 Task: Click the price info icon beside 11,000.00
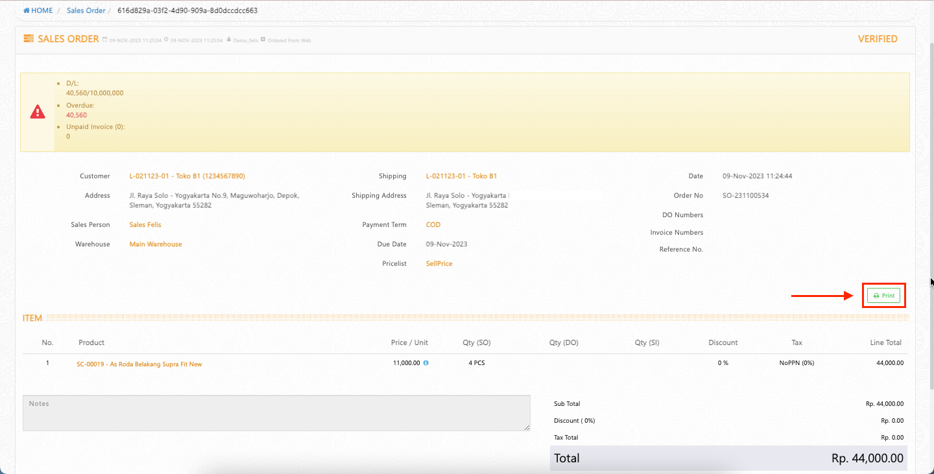[x=426, y=363]
